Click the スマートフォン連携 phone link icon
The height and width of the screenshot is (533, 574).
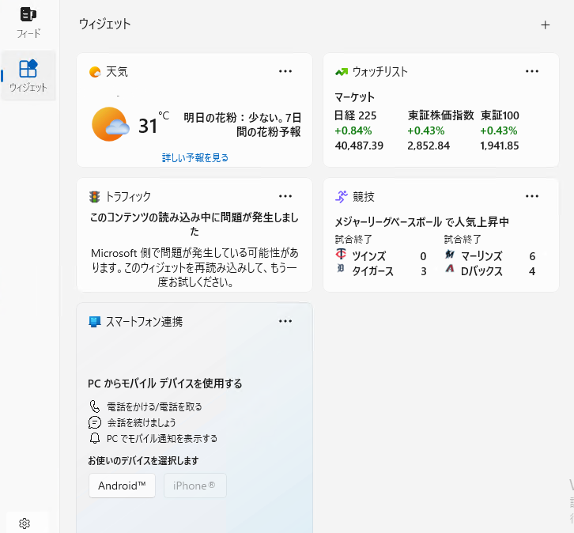(x=95, y=322)
